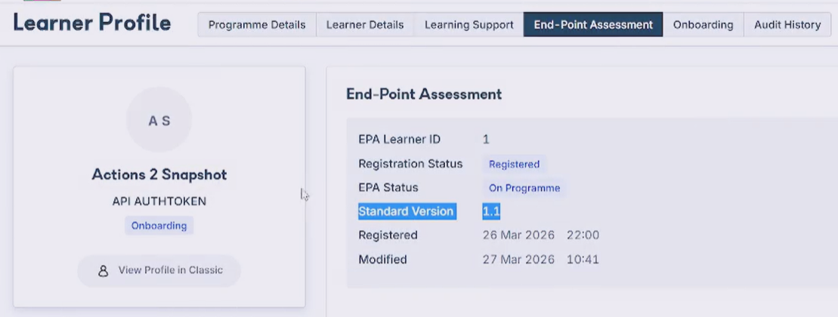This screenshot has width=838, height=317.
Task: Click the API AUTHTOKEN text
Action: pos(159,202)
